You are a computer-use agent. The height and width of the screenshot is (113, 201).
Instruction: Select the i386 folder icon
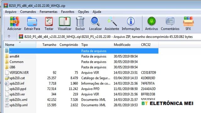pos(7,67)
